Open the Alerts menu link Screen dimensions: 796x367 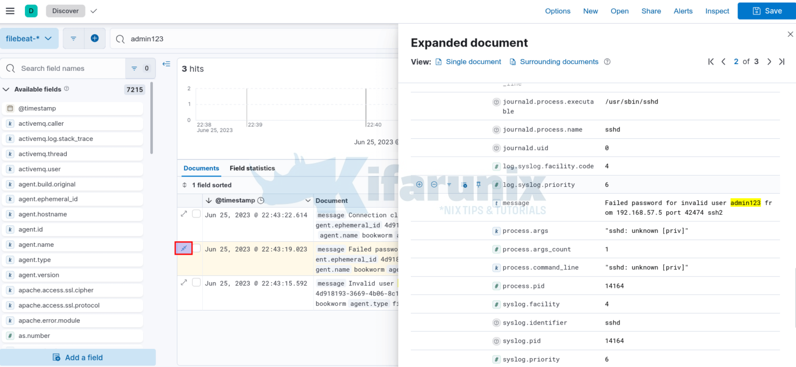pyautogui.click(x=683, y=10)
